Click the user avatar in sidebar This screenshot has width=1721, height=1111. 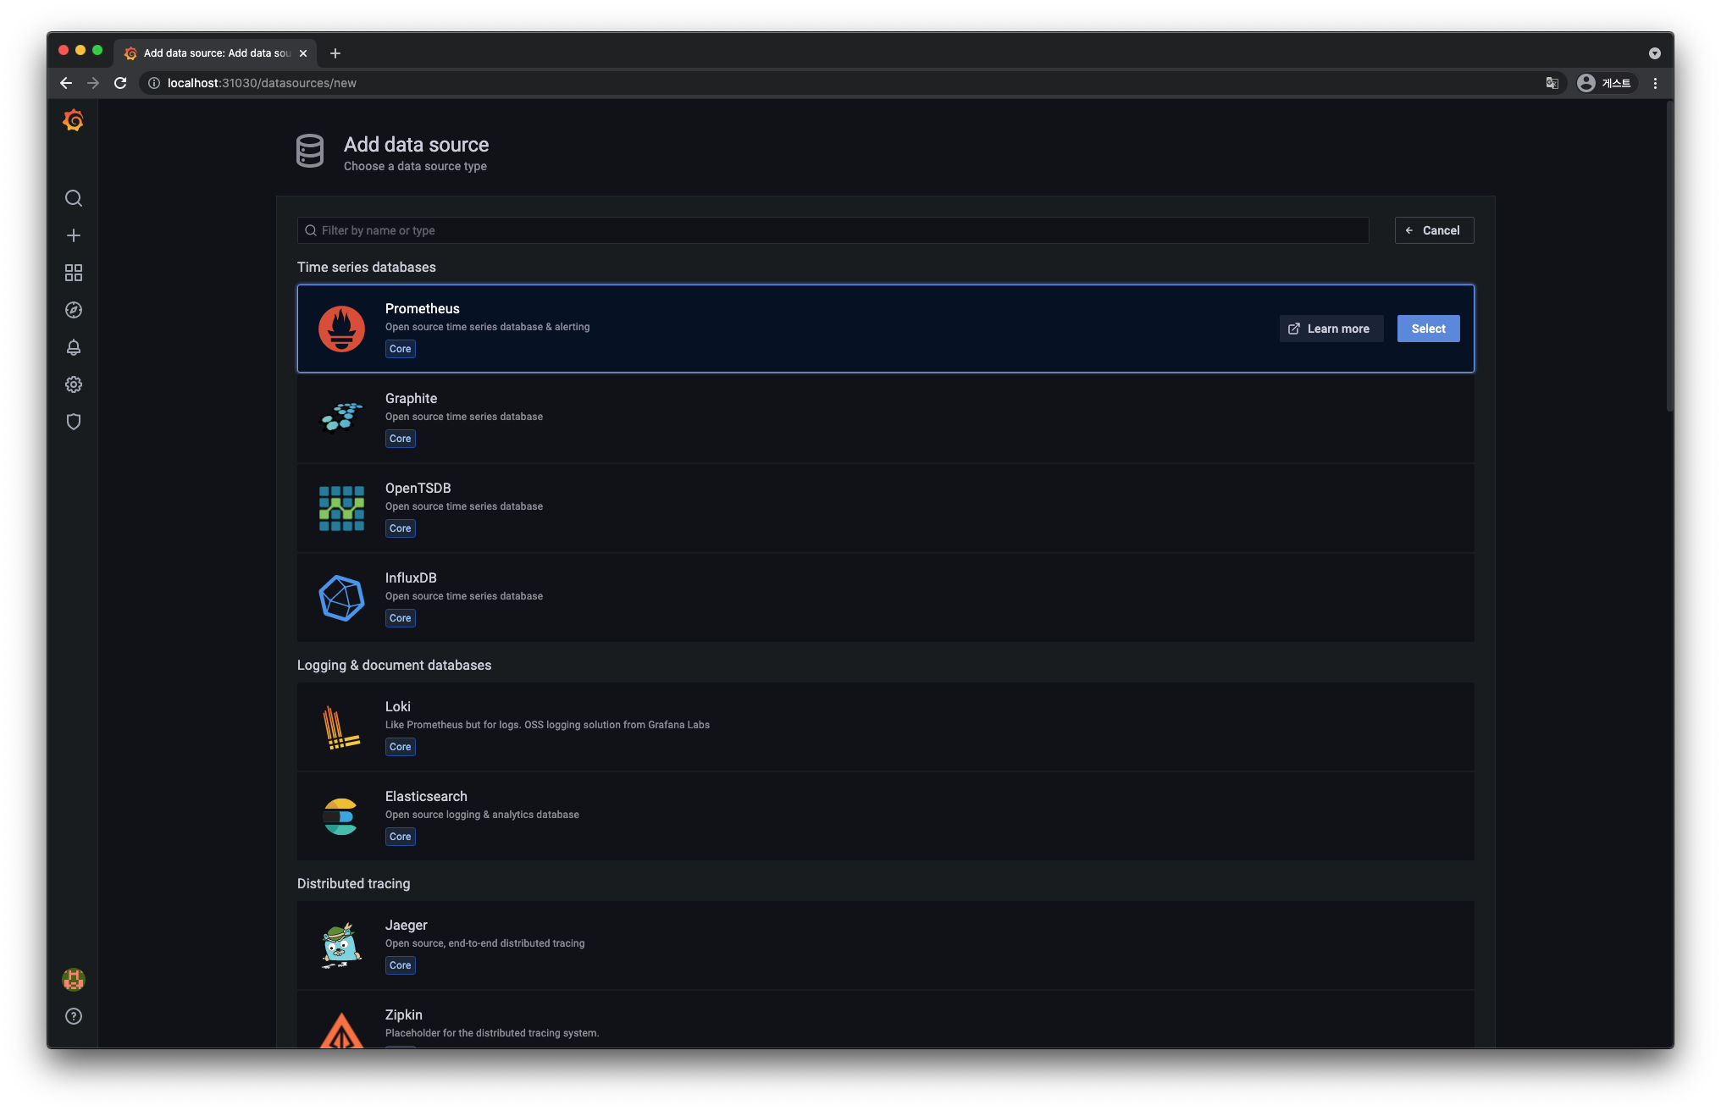point(74,980)
